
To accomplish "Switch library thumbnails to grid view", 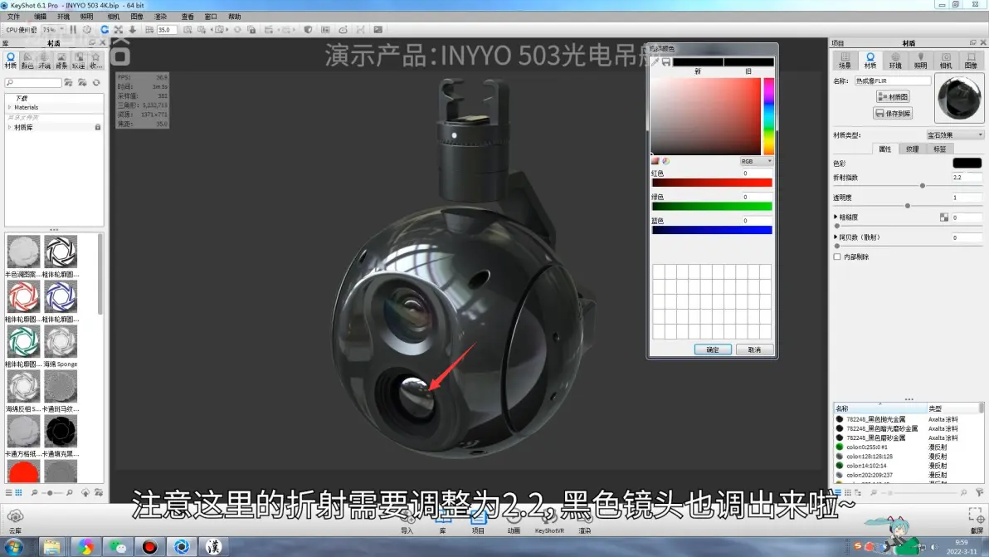I will pyautogui.click(x=19, y=492).
